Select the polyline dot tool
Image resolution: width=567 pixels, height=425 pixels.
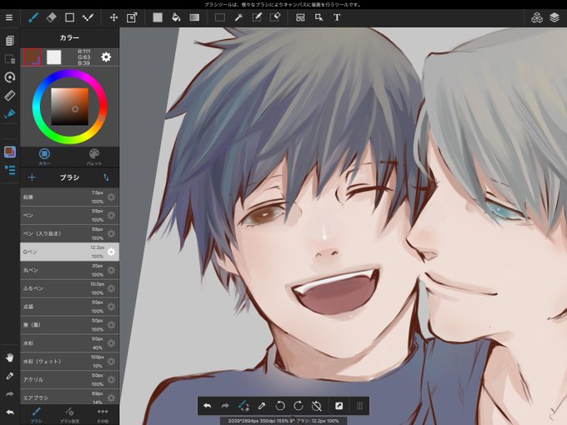click(88, 17)
